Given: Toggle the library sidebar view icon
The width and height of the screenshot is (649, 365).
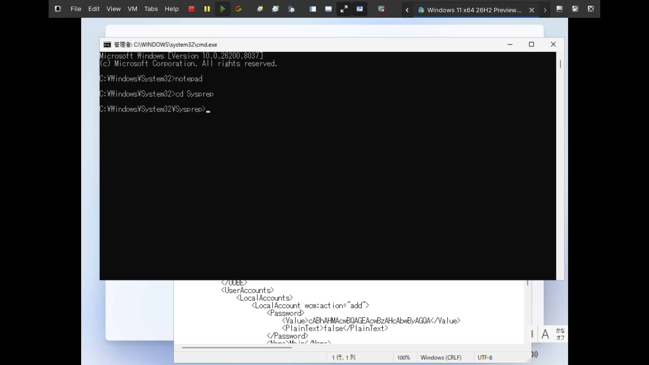Looking at the screenshot, I should point(313,9).
